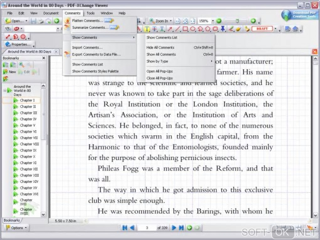Choose Hide All Comments

pos(179,48)
